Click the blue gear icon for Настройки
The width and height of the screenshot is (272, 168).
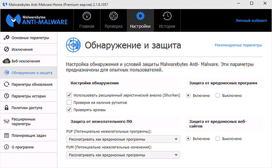(140, 16)
